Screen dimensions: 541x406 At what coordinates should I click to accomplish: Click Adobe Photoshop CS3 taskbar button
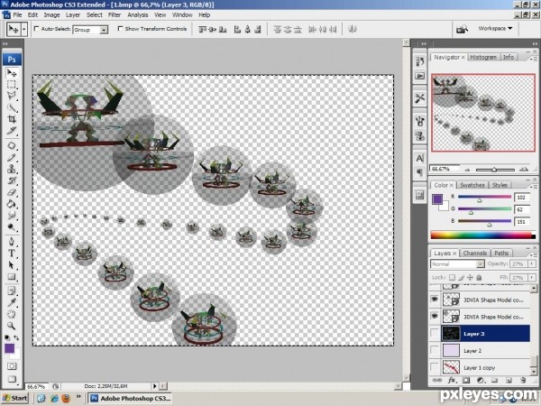click(131, 398)
